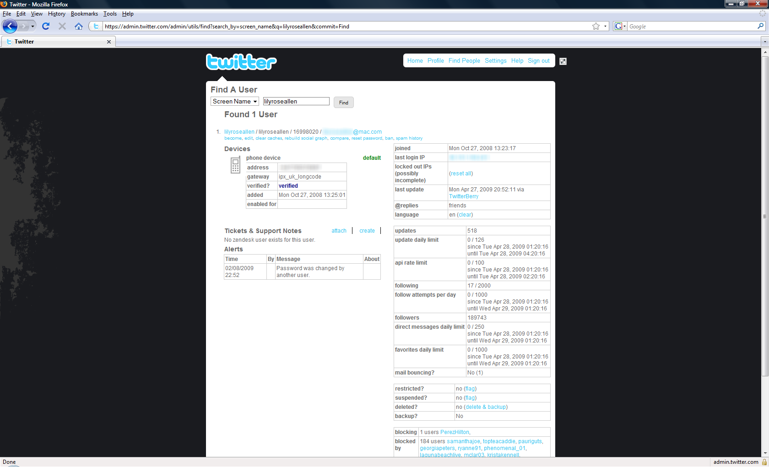Screen dimensions: 769x467
Task: Click the small icon beside Sign out
Action: [x=563, y=61]
